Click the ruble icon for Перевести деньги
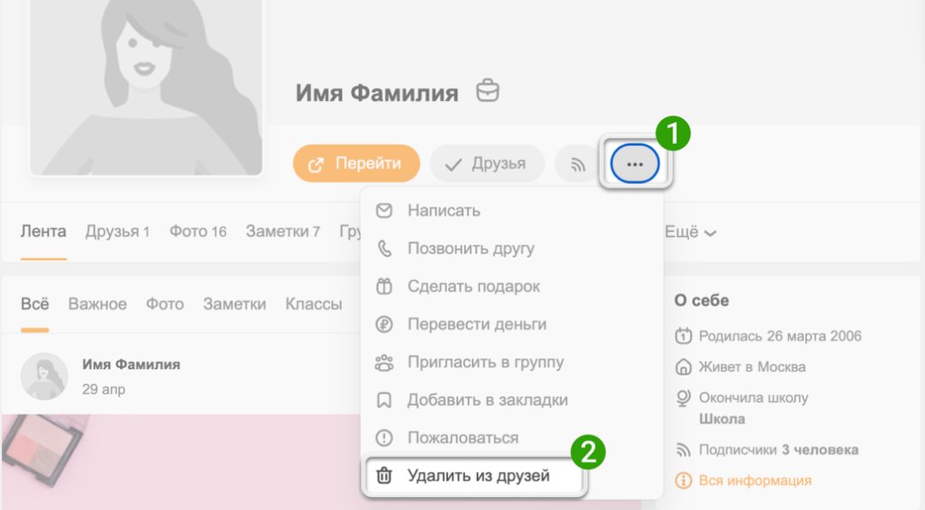925x510 pixels. pos(385,324)
